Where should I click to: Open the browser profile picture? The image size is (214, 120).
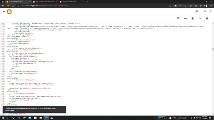(x=206, y=6)
